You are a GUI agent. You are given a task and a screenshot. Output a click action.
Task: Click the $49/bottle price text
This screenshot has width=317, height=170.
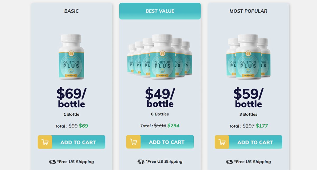[160, 98]
